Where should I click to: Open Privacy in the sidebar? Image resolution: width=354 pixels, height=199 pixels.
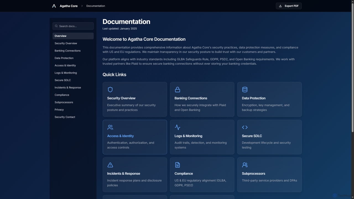point(73,110)
